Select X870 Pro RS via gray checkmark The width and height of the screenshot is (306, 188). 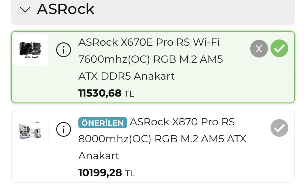[x=279, y=128]
